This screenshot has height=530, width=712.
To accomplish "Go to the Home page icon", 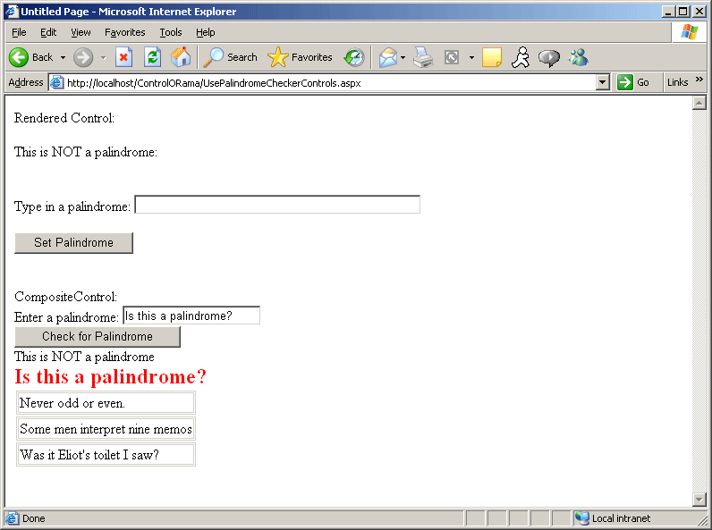I will click(x=181, y=57).
